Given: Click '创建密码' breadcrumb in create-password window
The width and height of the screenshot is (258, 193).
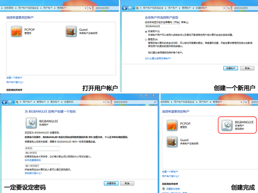Looking at the screenshot, I should [x=69, y=102].
